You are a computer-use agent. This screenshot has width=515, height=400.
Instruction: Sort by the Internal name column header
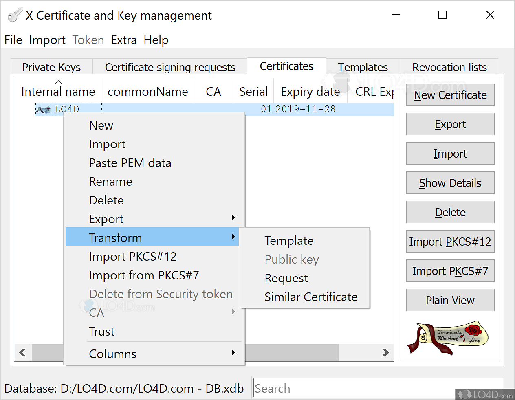coord(58,92)
